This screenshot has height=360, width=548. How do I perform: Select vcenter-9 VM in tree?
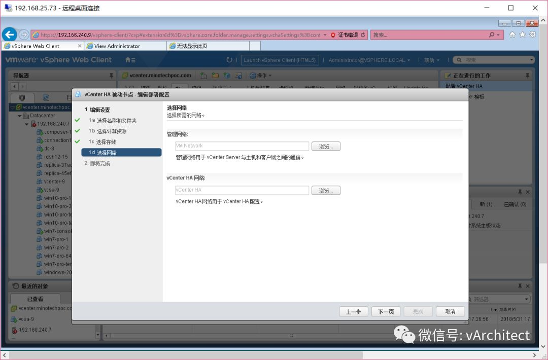click(x=51, y=182)
